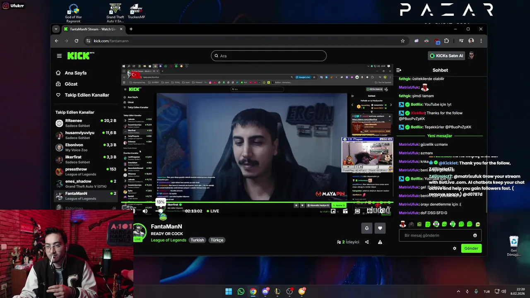530x298 pixels.
Task: Open the Chrome three-dot menu
Action: click(481, 41)
